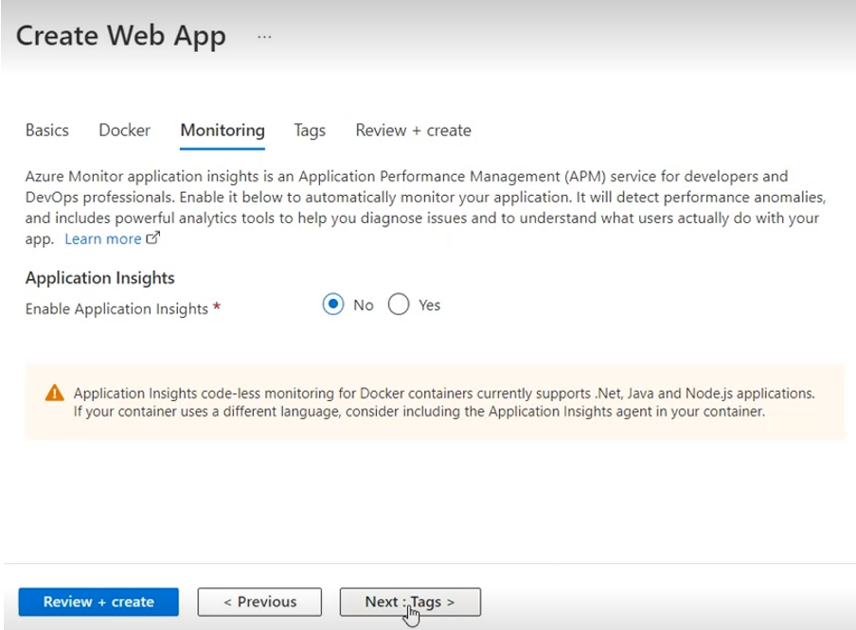Click the blue Review + create button
The image size is (856, 630).
click(98, 602)
